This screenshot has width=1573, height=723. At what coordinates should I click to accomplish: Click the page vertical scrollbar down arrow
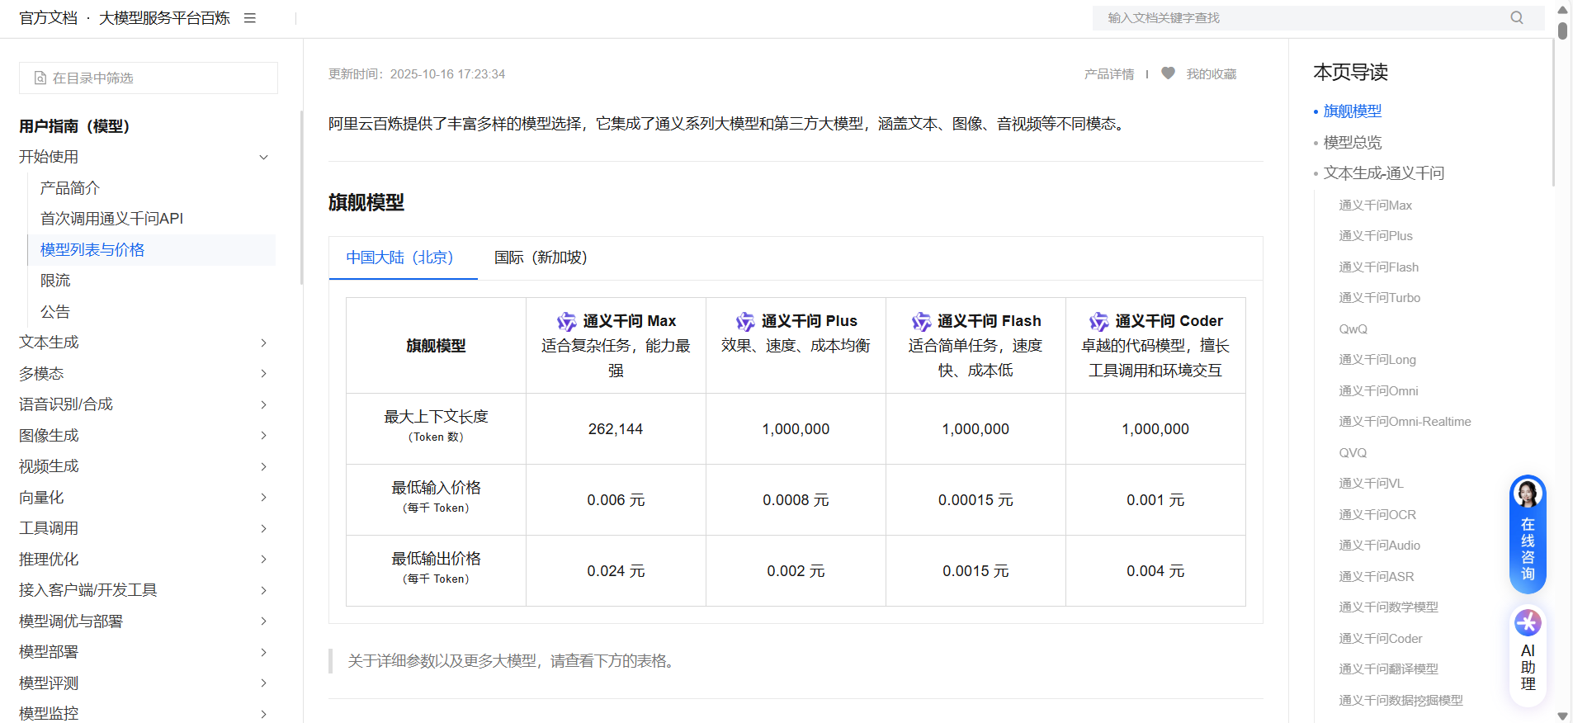(1562, 716)
